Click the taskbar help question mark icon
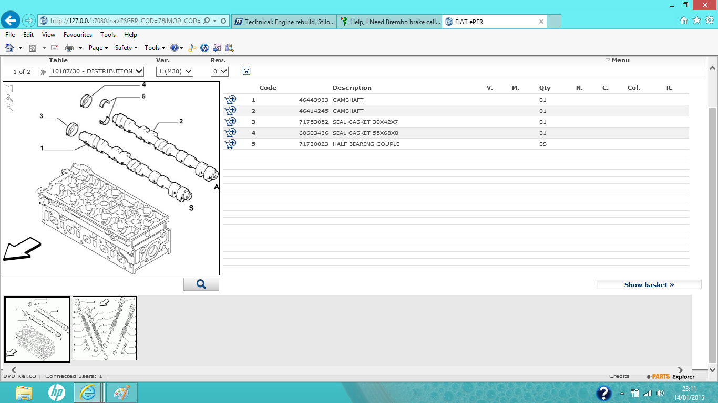 click(x=603, y=393)
